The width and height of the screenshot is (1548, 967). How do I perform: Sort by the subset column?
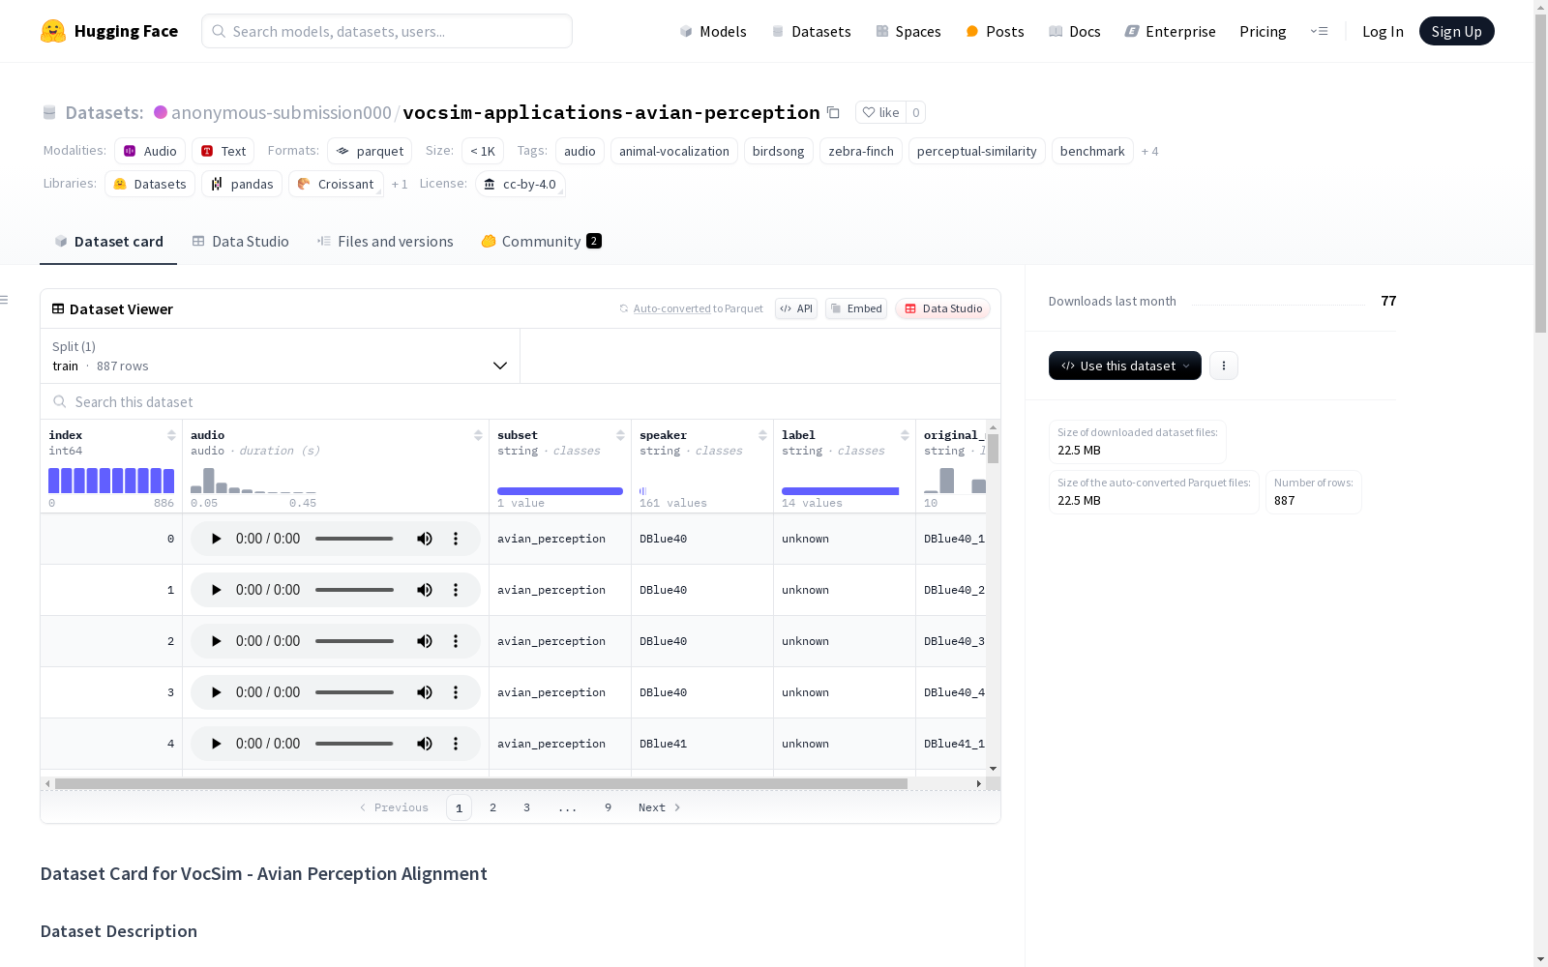pyautogui.click(x=620, y=435)
